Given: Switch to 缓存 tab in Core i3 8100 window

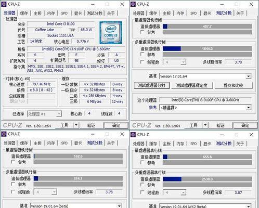Looking at the screenshot, I should tap(24, 13).
